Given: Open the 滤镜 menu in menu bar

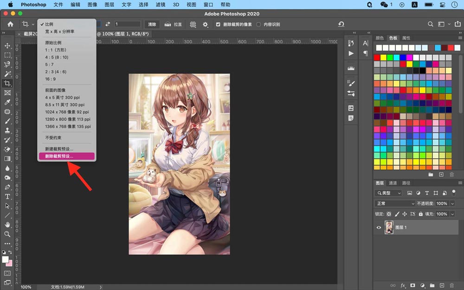Looking at the screenshot, I should [x=161, y=5].
